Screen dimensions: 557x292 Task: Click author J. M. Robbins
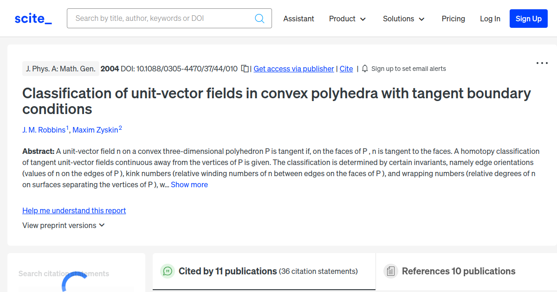coord(44,130)
